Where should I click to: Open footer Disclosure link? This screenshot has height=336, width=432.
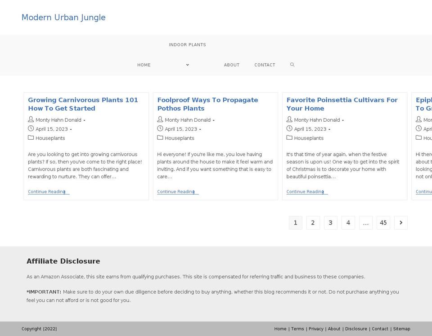(x=356, y=329)
